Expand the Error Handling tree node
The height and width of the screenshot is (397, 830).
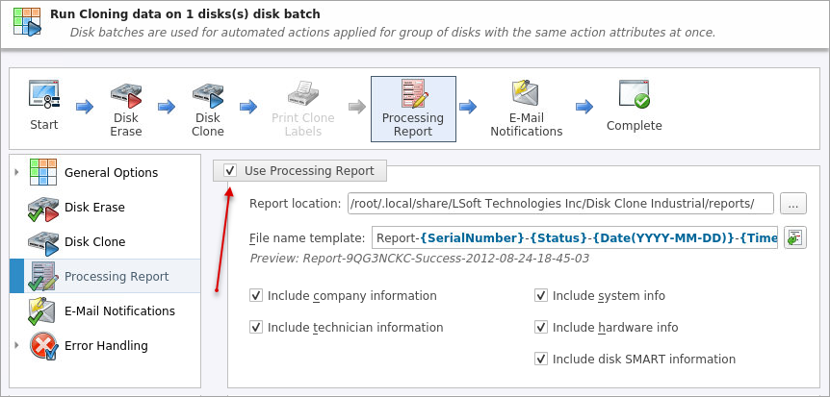16,345
